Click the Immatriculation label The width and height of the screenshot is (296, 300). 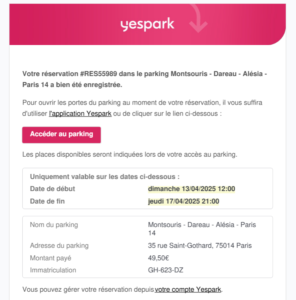coord(53,270)
